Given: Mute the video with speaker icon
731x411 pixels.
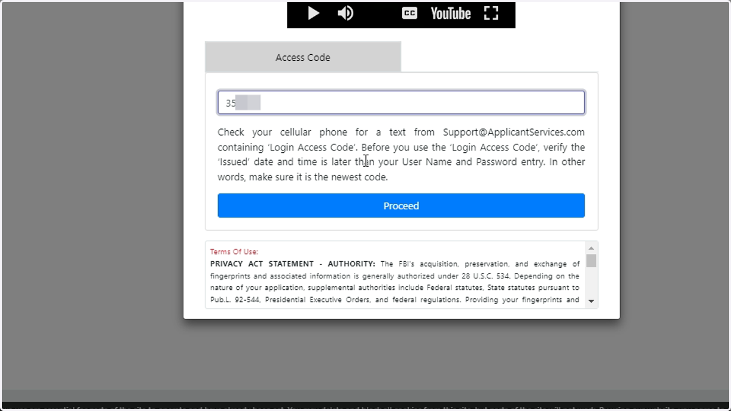Looking at the screenshot, I should (x=345, y=13).
